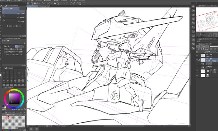Redo the last undone action
The height and width of the screenshot is (131, 218).
tap(46, 4)
